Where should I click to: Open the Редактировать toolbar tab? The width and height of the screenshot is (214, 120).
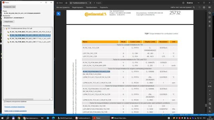coord(78,7)
